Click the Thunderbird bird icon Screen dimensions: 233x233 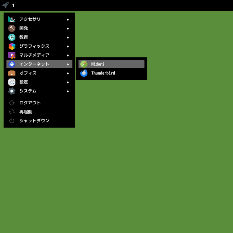pyautogui.click(x=84, y=73)
